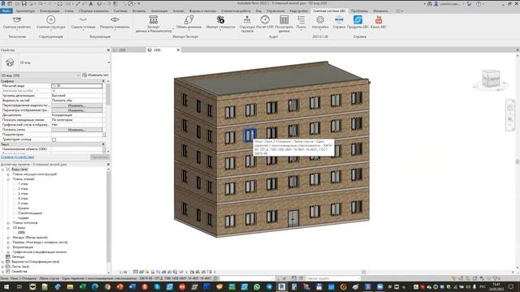
Task: Expand the Ведомости/Спецификации node
Action: [3, 262]
